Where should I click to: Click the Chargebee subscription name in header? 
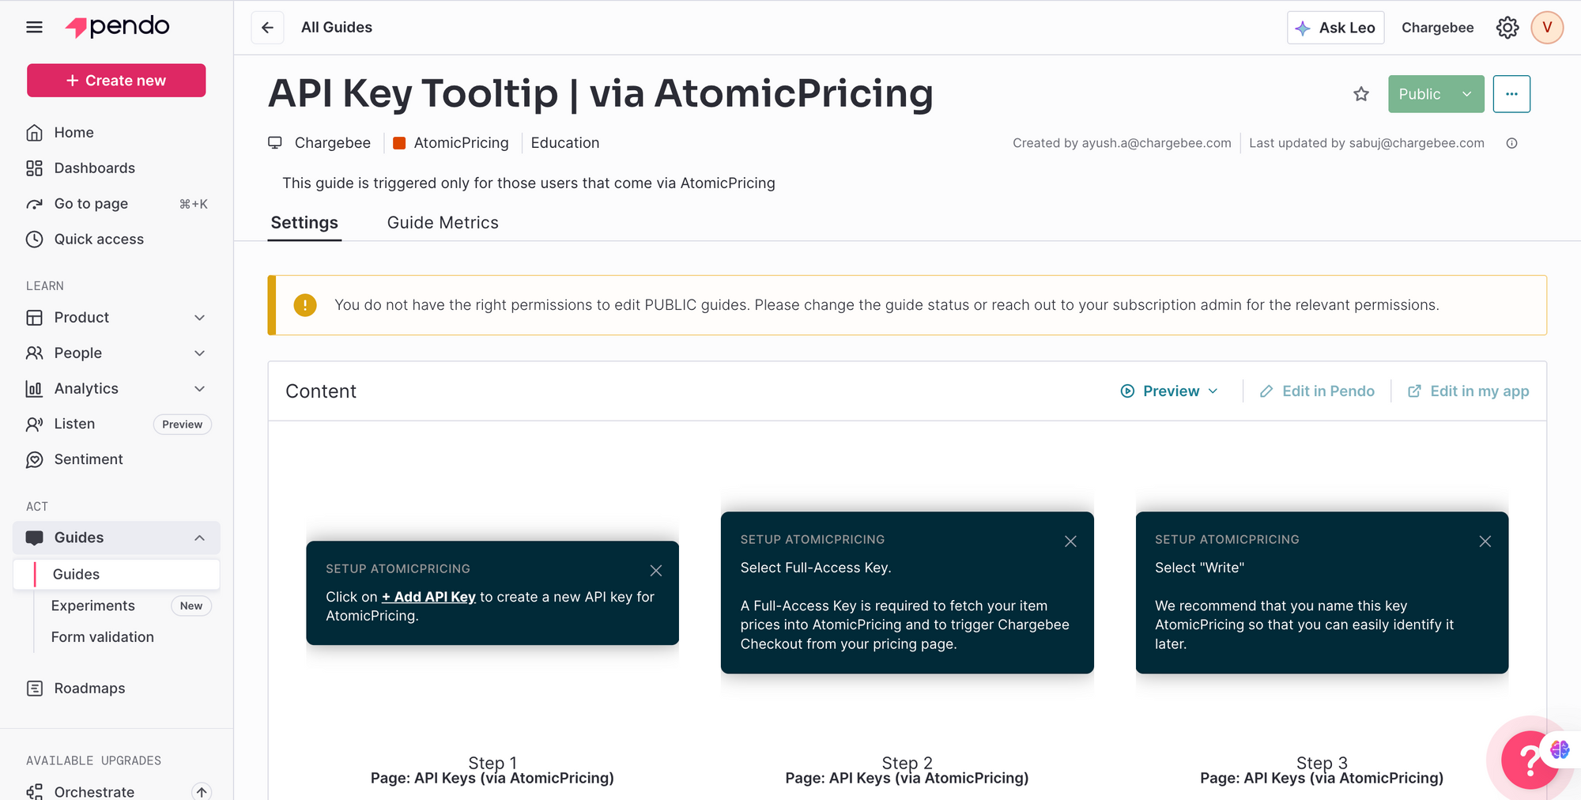tap(1437, 28)
